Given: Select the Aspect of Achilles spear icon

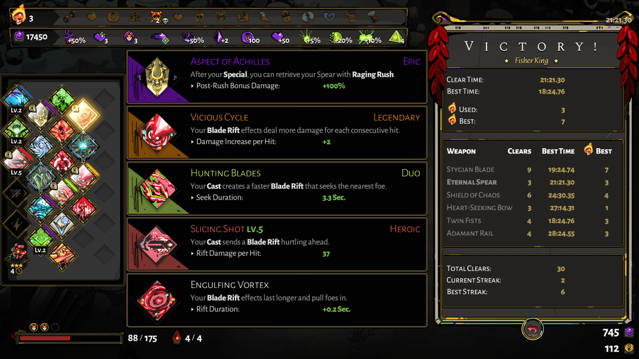Looking at the screenshot, I should [158, 78].
